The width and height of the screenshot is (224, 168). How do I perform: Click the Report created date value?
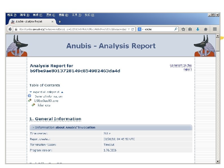(x=119, y=139)
